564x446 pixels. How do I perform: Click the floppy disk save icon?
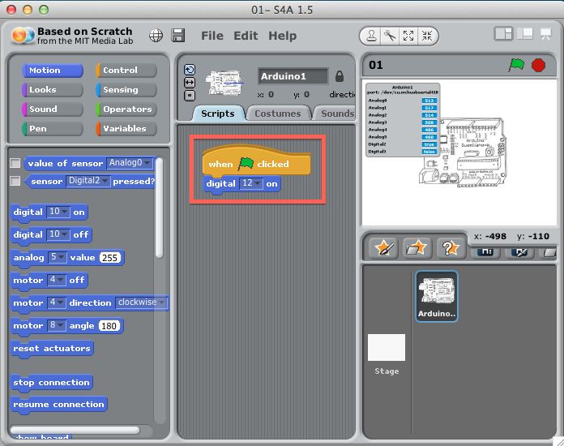[x=178, y=36]
